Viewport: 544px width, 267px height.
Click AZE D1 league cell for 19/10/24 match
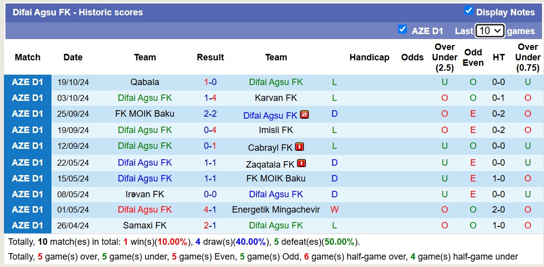coord(28,82)
